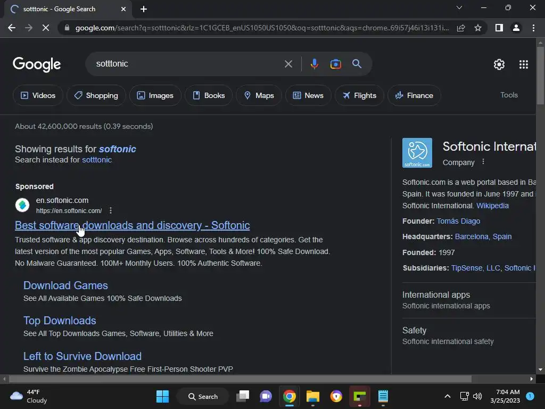The width and height of the screenshot is (545, 409).
Task: Start a voice search with the microphone
Action: [x=314, y=64]
